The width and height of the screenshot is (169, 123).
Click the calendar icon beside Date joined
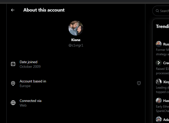click(13, 64)
